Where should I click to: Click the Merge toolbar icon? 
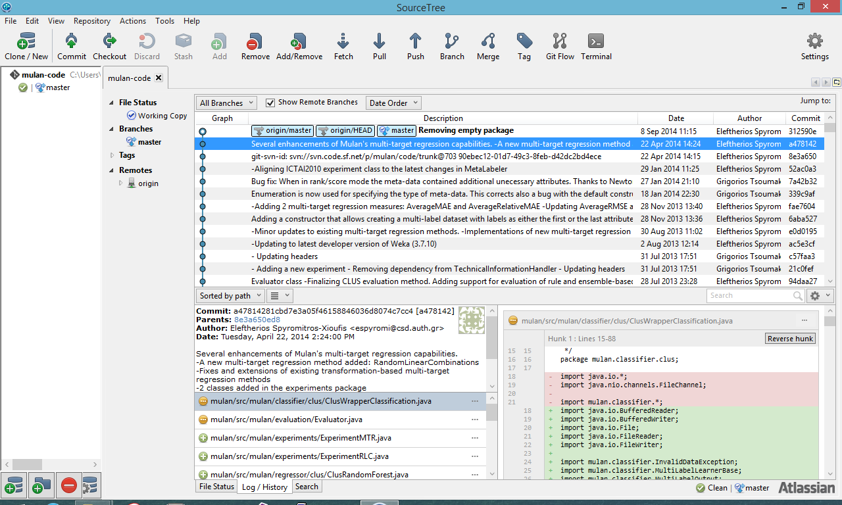(x=488, y=42)
